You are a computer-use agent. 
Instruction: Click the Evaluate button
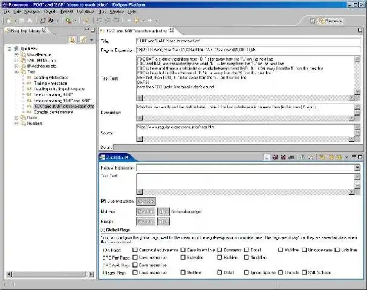[x=146, y=202]
